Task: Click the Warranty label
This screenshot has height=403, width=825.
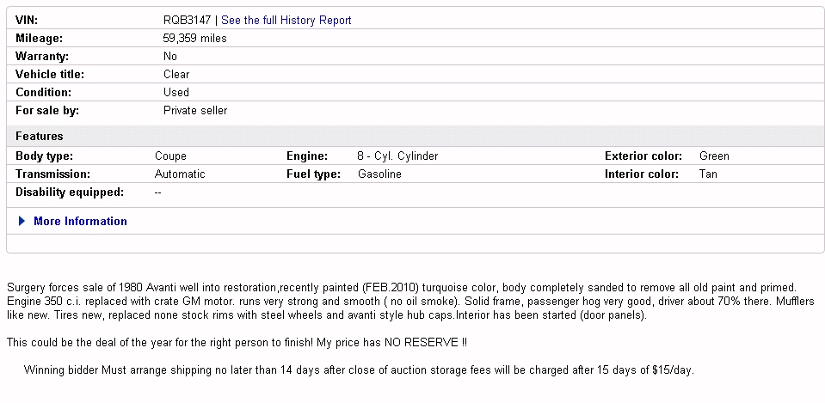Action: 41,56
